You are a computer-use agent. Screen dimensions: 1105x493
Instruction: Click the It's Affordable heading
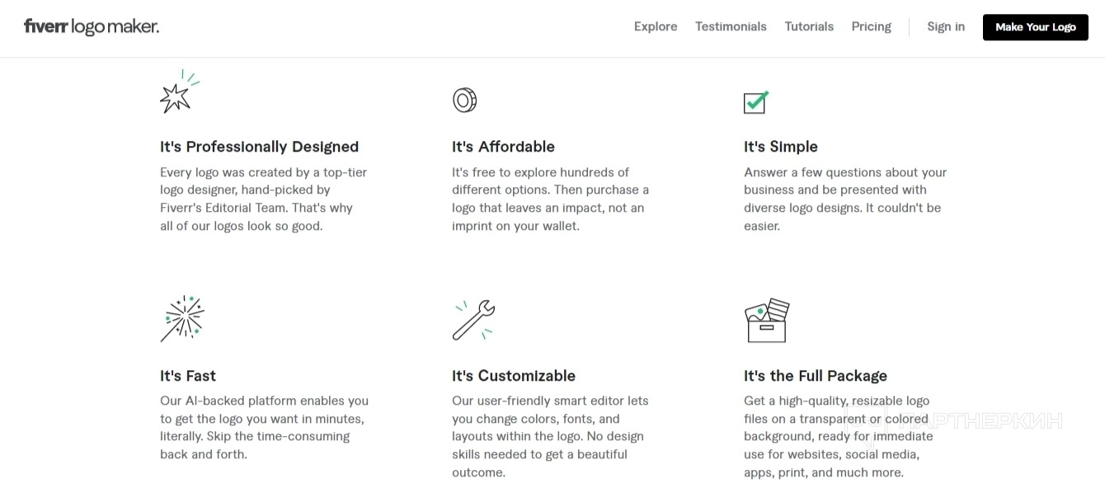tap(503, 147)
